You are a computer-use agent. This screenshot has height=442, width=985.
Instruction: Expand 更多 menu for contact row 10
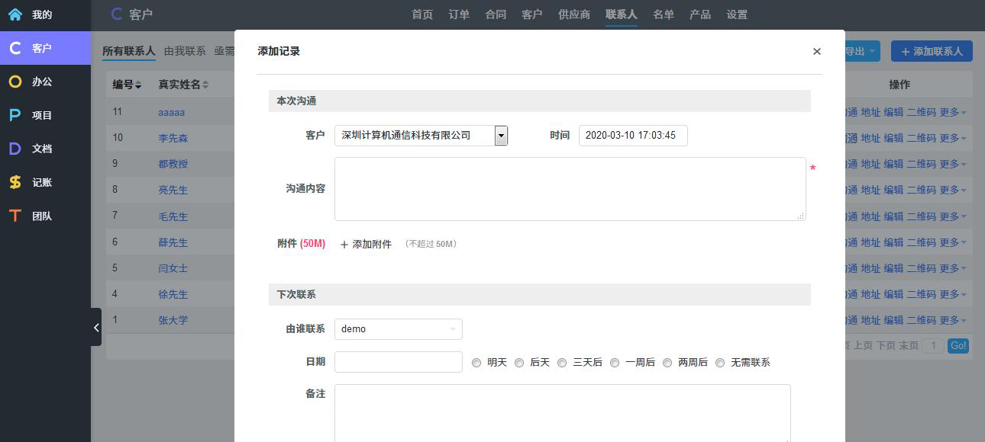[x=953, y=138]
